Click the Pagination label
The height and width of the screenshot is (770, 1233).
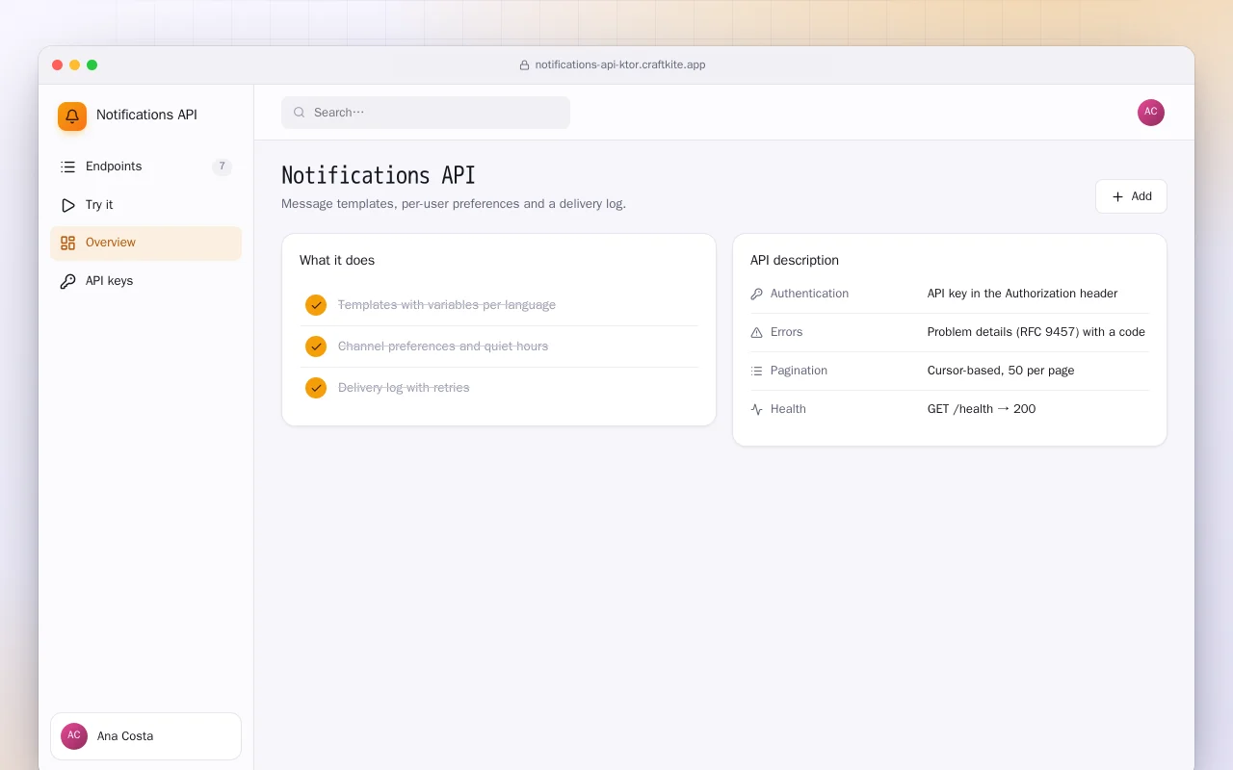coord(799,371)
